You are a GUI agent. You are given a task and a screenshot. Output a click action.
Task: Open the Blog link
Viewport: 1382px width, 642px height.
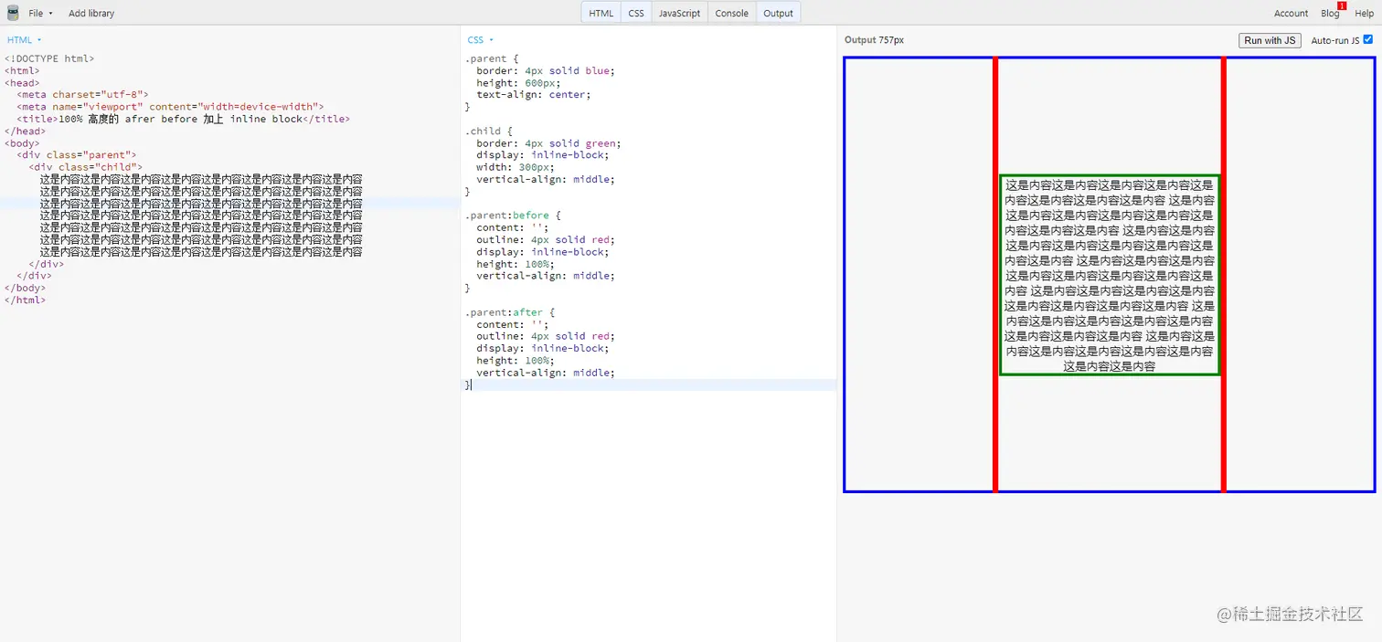point(1330,14)
